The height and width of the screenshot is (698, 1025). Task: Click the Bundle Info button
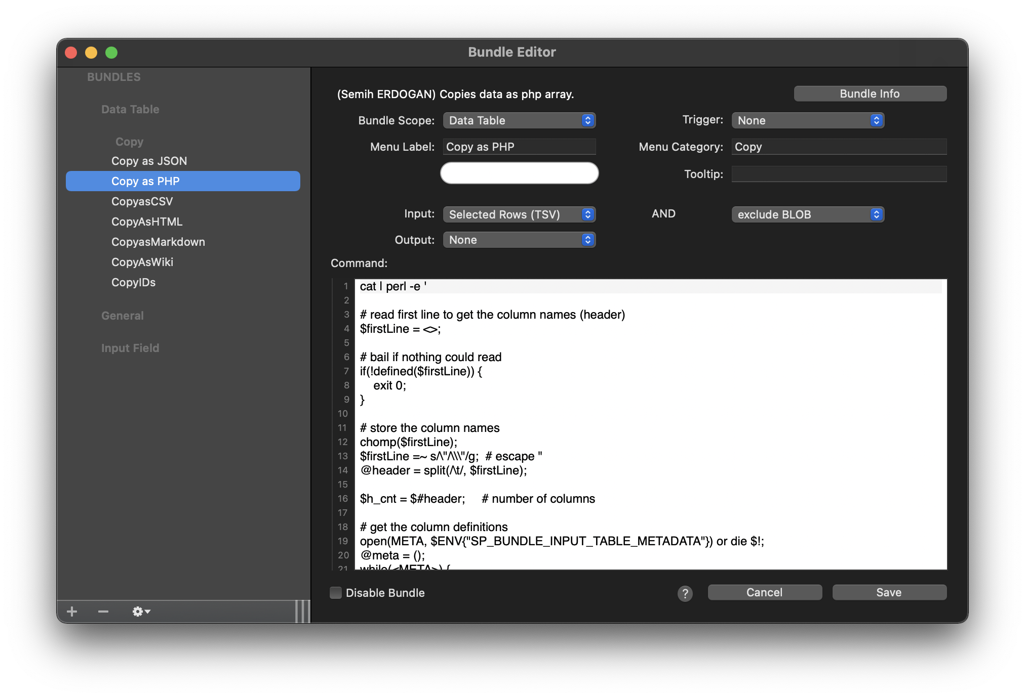(870, 94)
